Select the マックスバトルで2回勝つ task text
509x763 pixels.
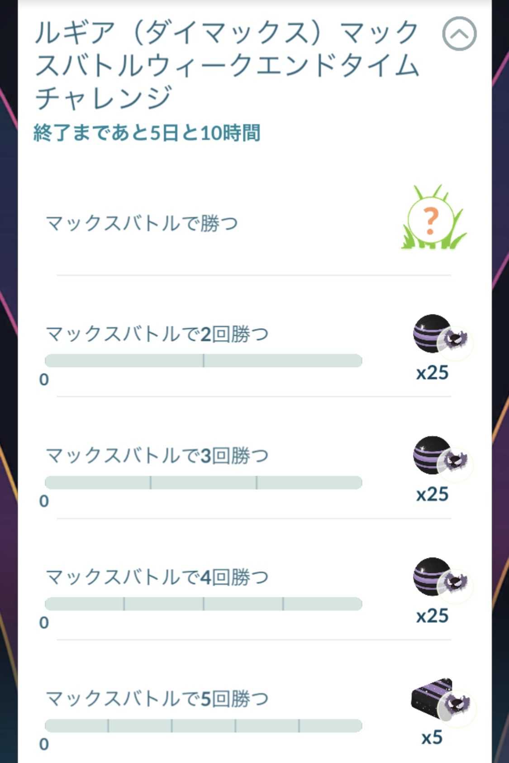[x=157, y=334]
